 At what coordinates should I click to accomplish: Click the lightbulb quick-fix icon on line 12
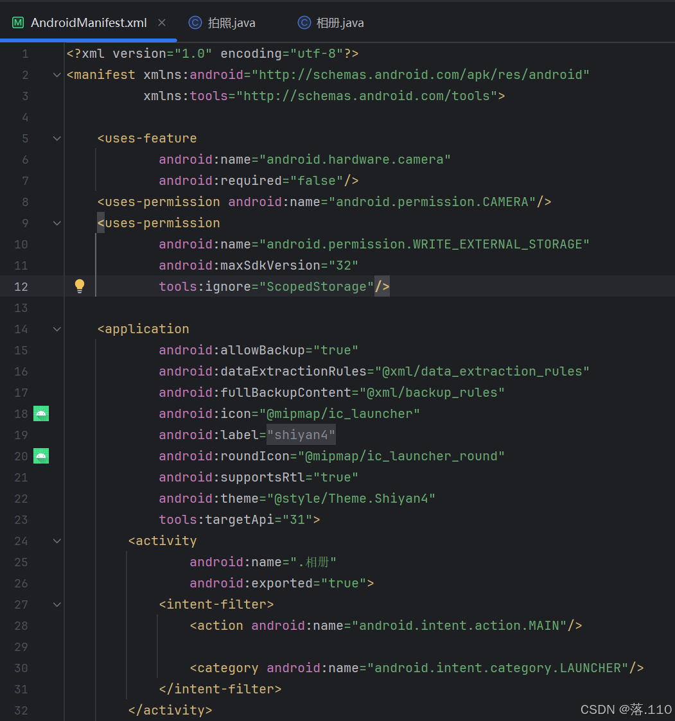tap(79, 286)
